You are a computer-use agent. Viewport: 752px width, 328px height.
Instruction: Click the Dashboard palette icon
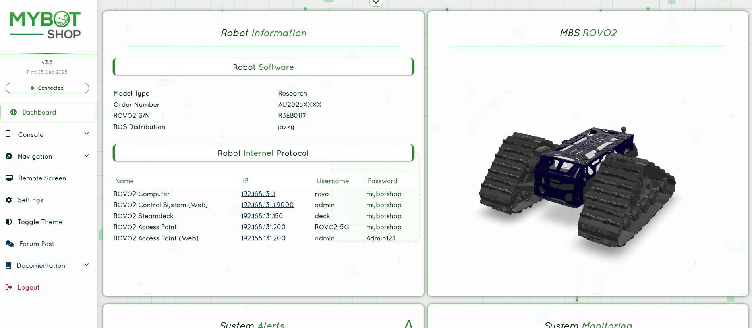[14, 112]
